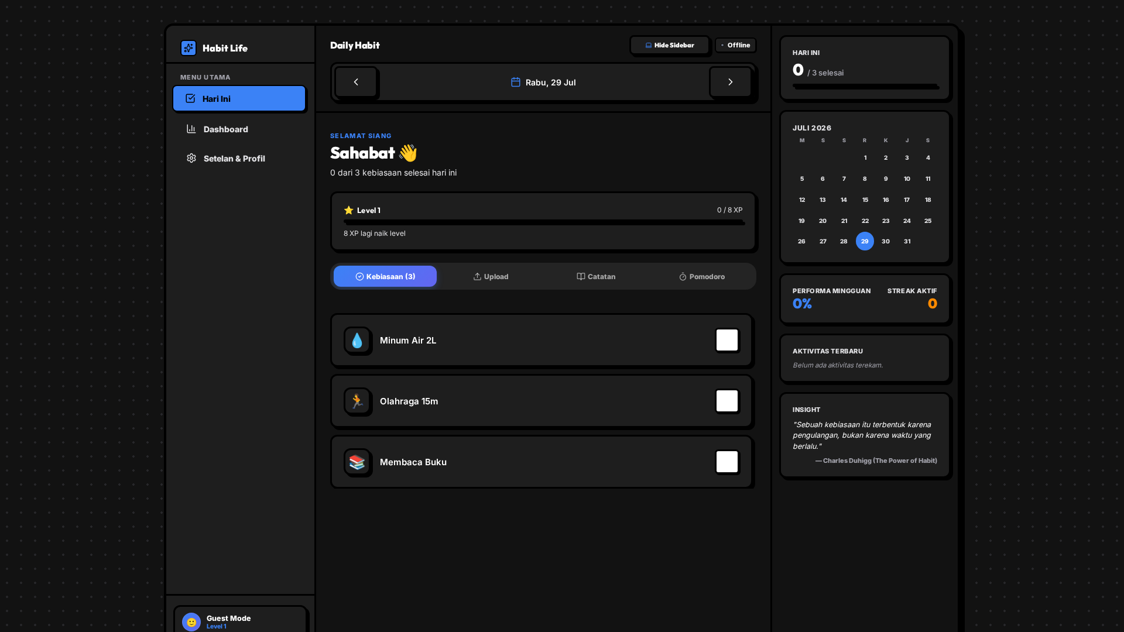Image resolution: width=1124 pixels, height=632 pixels.
Task: Tick the Membaca Buku checkbox
Action: (727, 462)
